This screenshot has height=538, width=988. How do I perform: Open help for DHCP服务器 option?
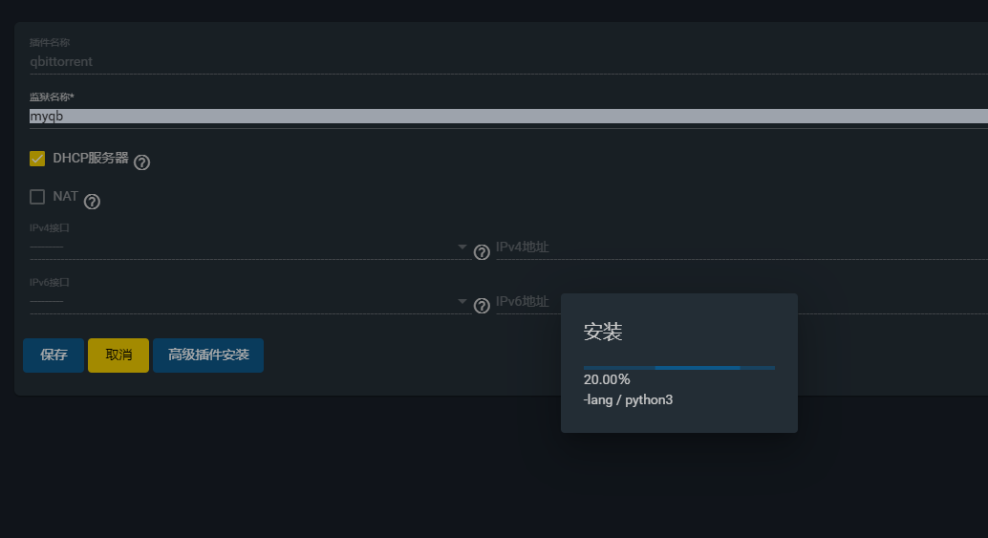[x=141, y=162]
